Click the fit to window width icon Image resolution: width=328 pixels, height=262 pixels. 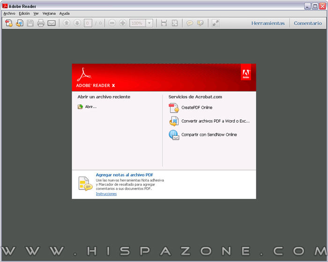click(x=164, y=23)
